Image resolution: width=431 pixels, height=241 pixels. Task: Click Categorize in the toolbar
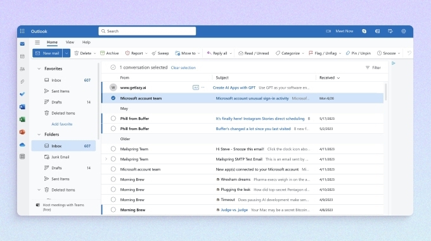pos(288,53)
